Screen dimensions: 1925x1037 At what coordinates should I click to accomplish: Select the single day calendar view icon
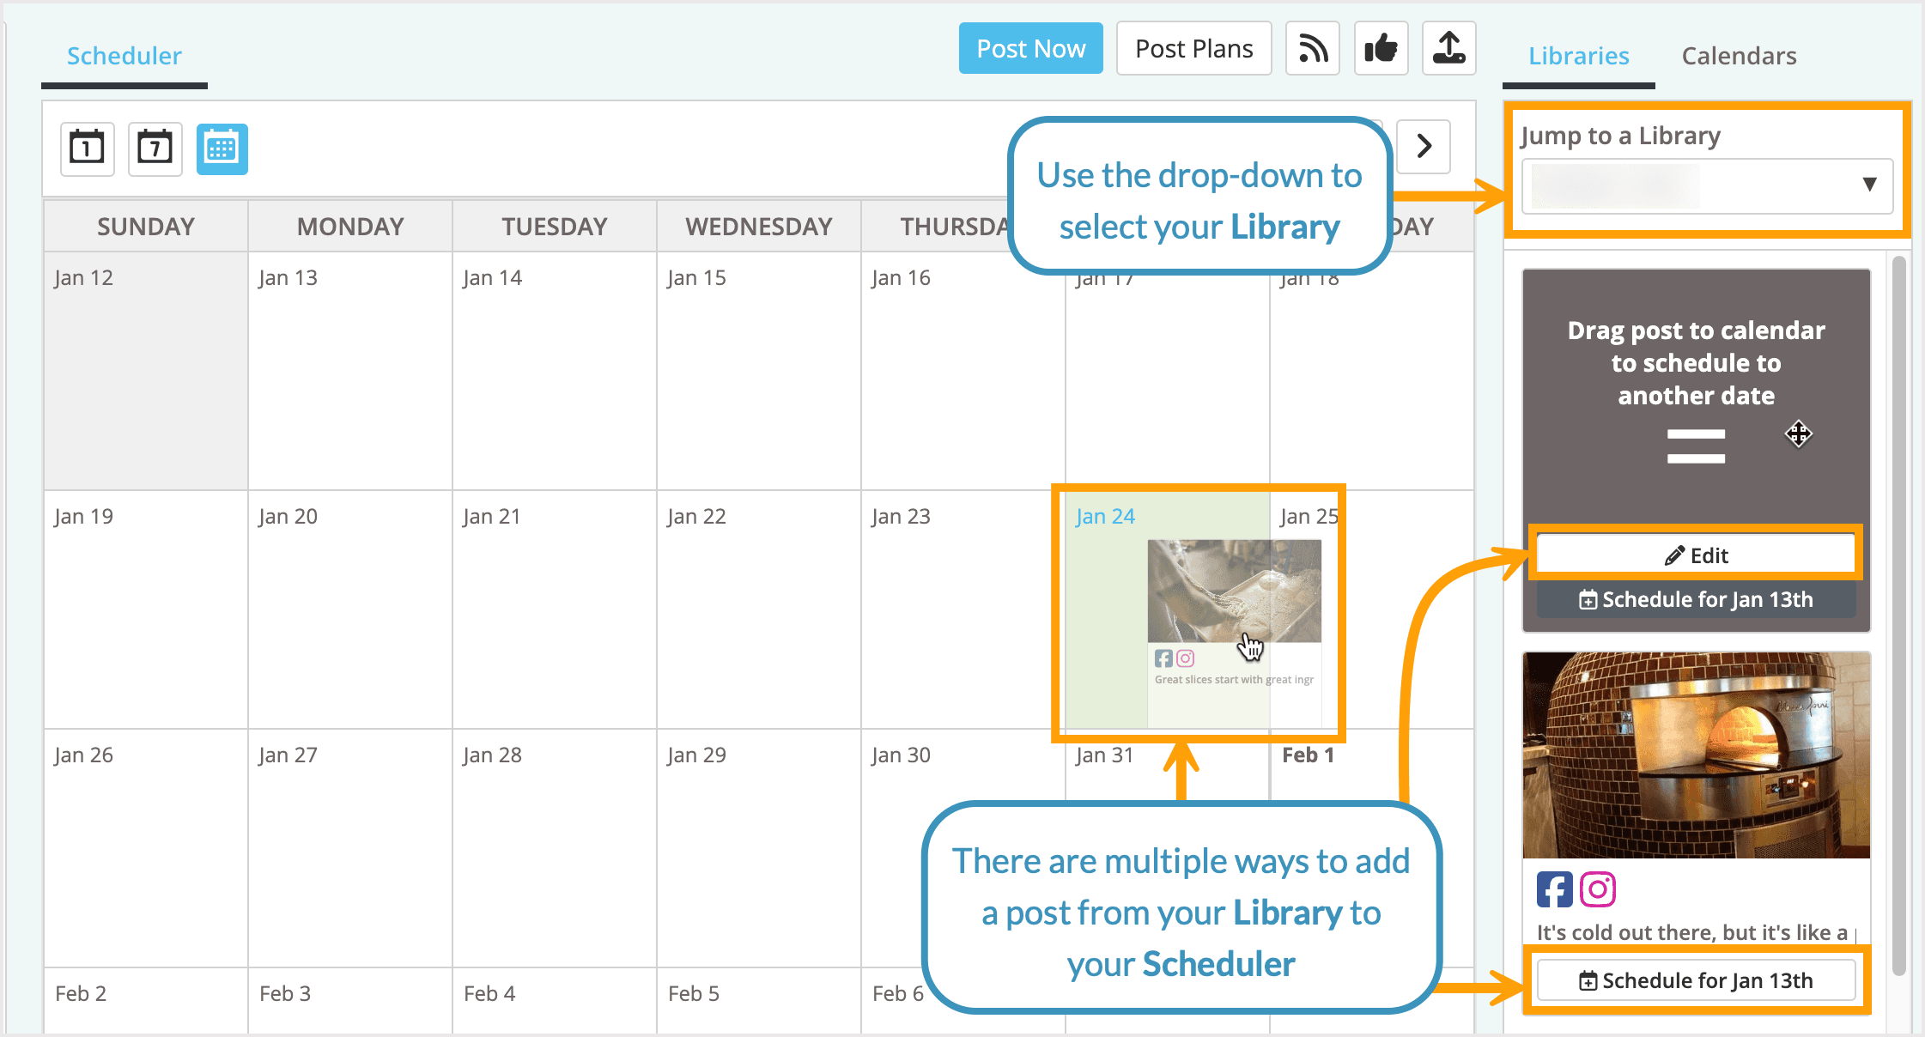86,149
